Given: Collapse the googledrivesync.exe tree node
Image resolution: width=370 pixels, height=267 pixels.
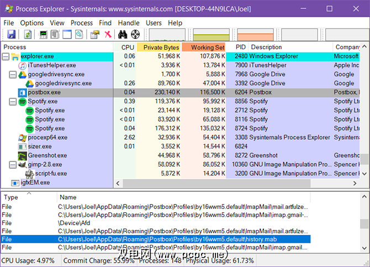Looking at the screenshot, I should click(x=13, y=75).
